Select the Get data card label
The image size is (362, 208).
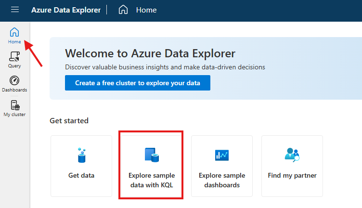point(81,176)
